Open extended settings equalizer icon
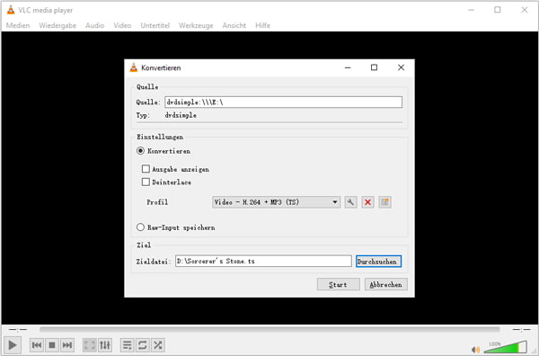 click(x=105, y=345)
